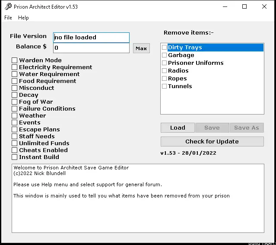Click the Check for Update button

[x=212, y=141]
